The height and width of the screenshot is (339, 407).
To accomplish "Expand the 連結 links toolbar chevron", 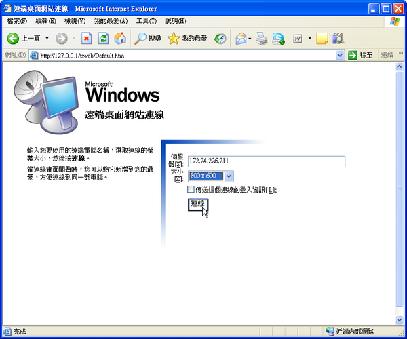I will tap(400, 53).
